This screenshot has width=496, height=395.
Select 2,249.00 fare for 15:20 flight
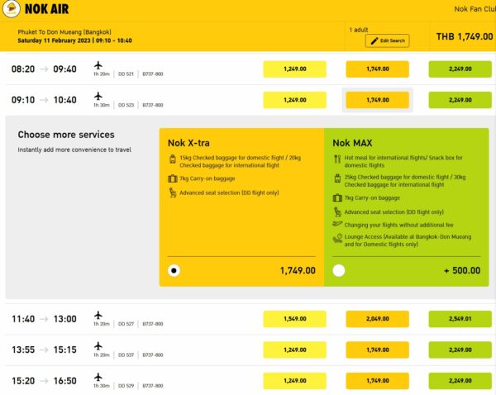(460, 381)
